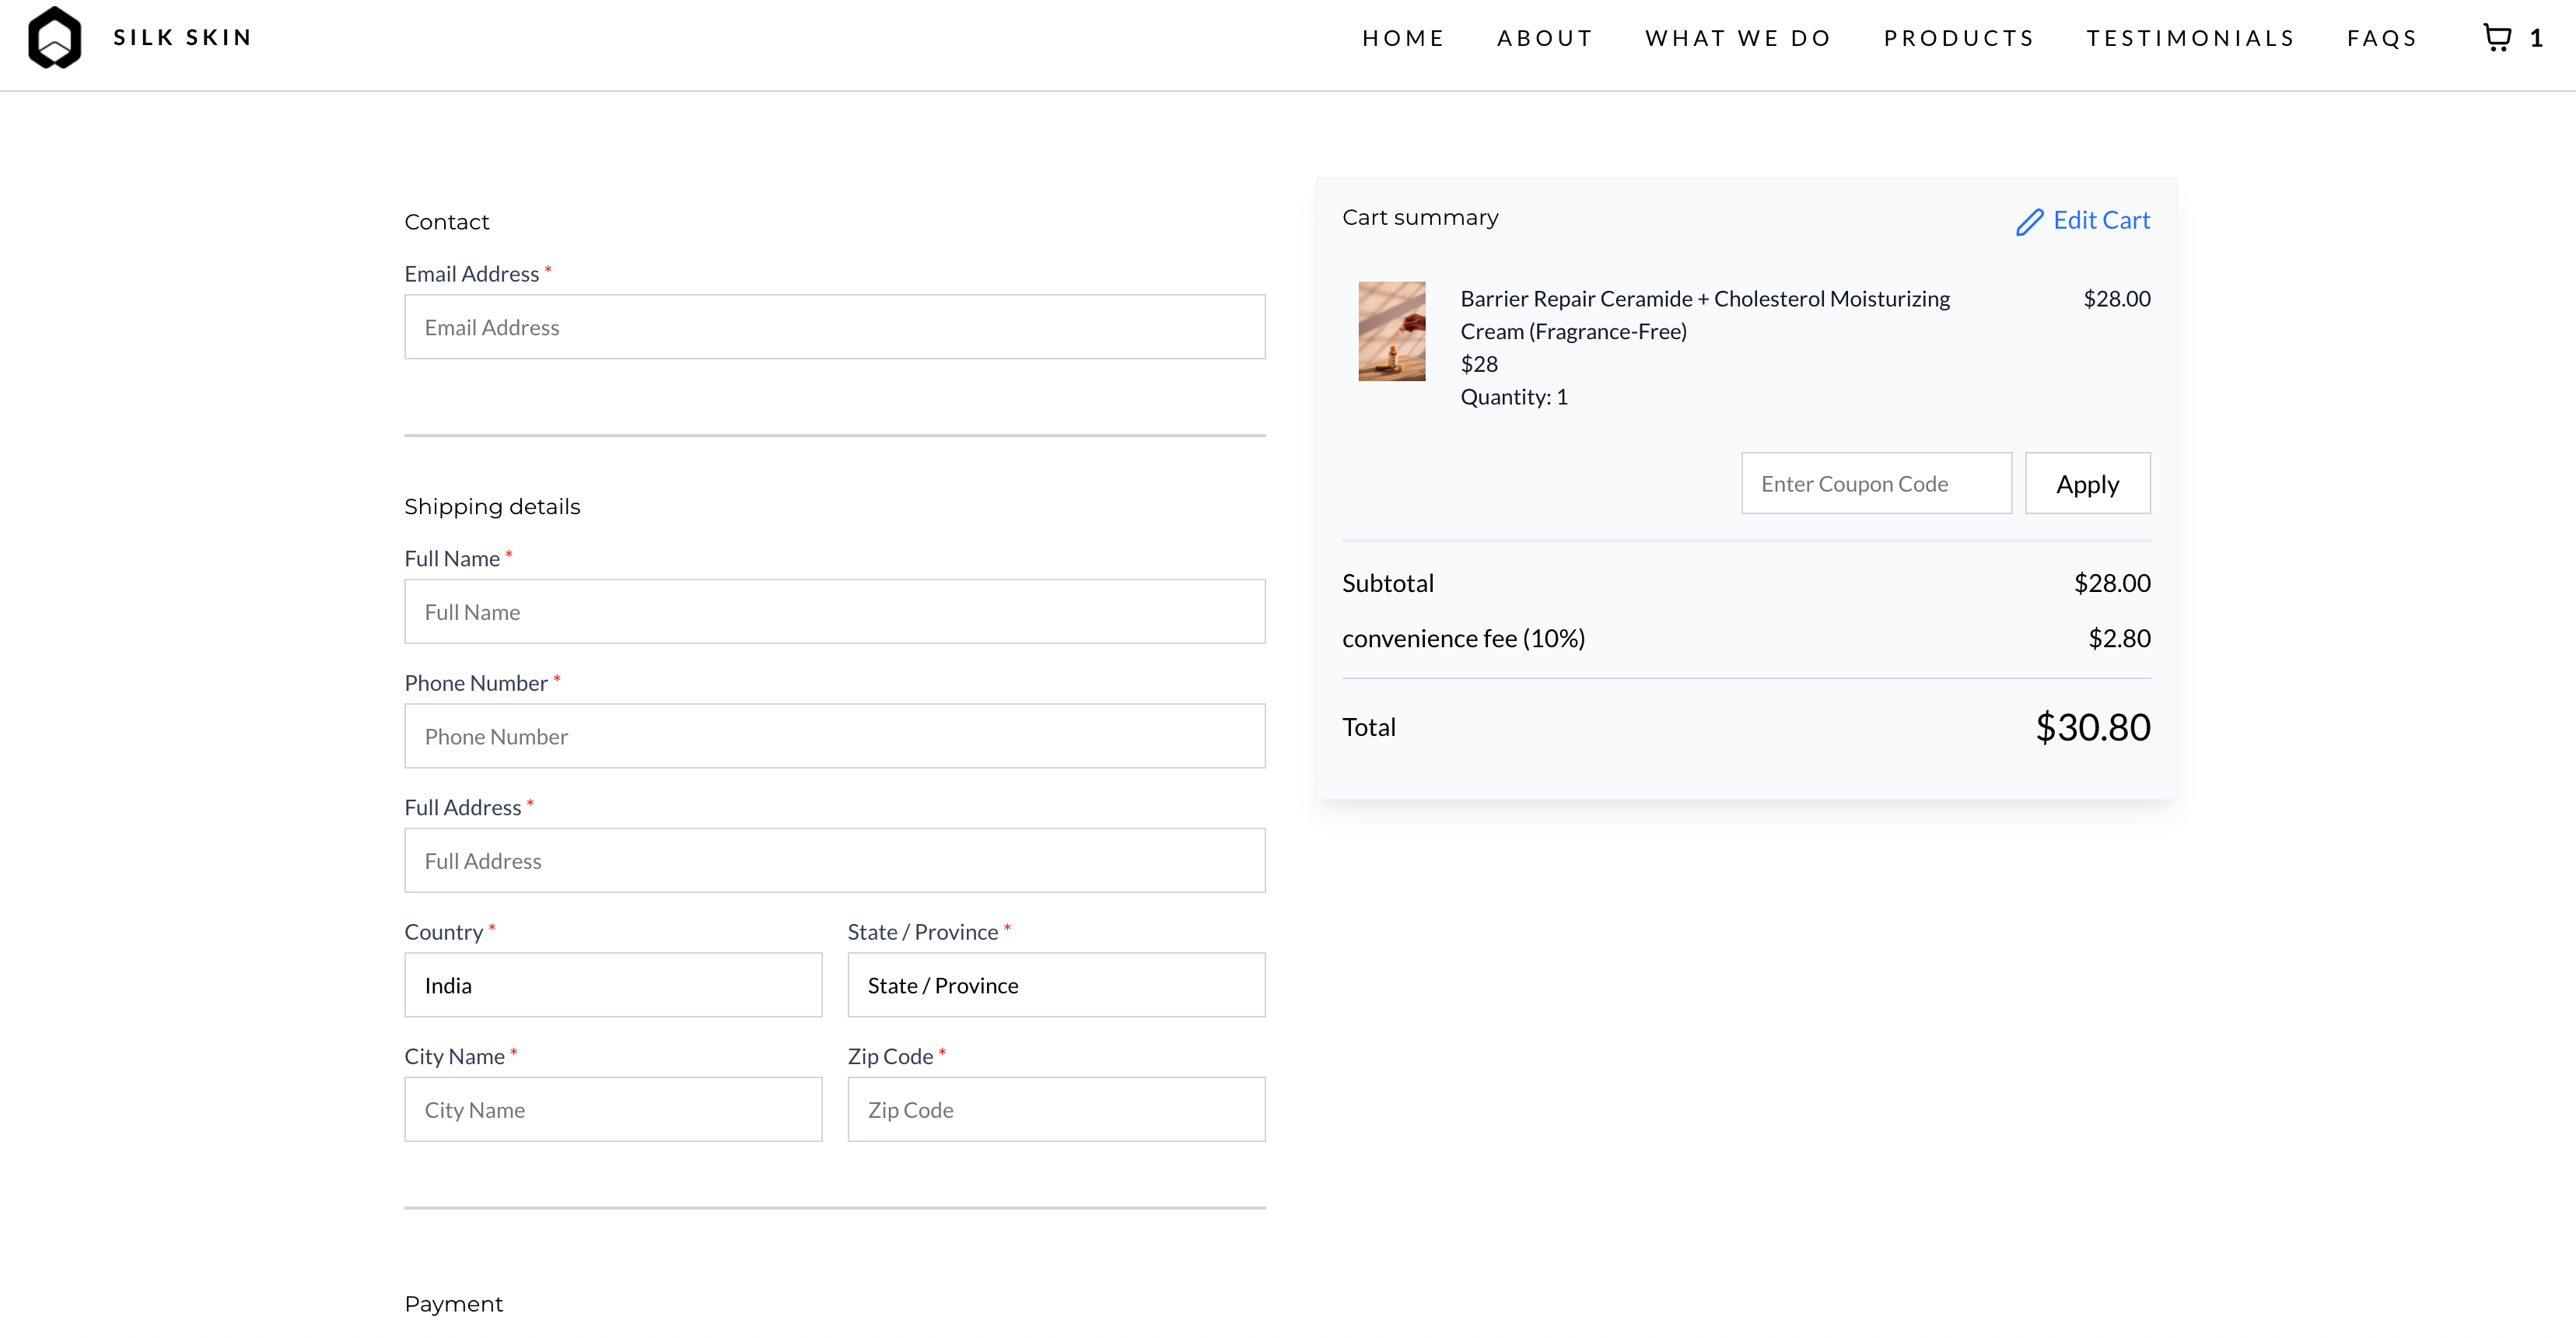The image size is (2576, 1338).
Task: Click the Edit Cart link text
Action: pyautogui.click(x=2101, y=220)
